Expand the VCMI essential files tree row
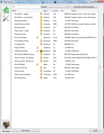The image size is (104, 134). [x=13, y=51]
